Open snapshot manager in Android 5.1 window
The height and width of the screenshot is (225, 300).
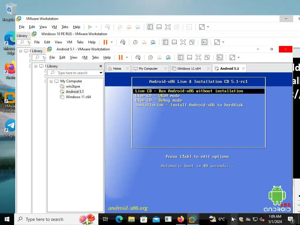pyautogui.click(x=168, y=57)
